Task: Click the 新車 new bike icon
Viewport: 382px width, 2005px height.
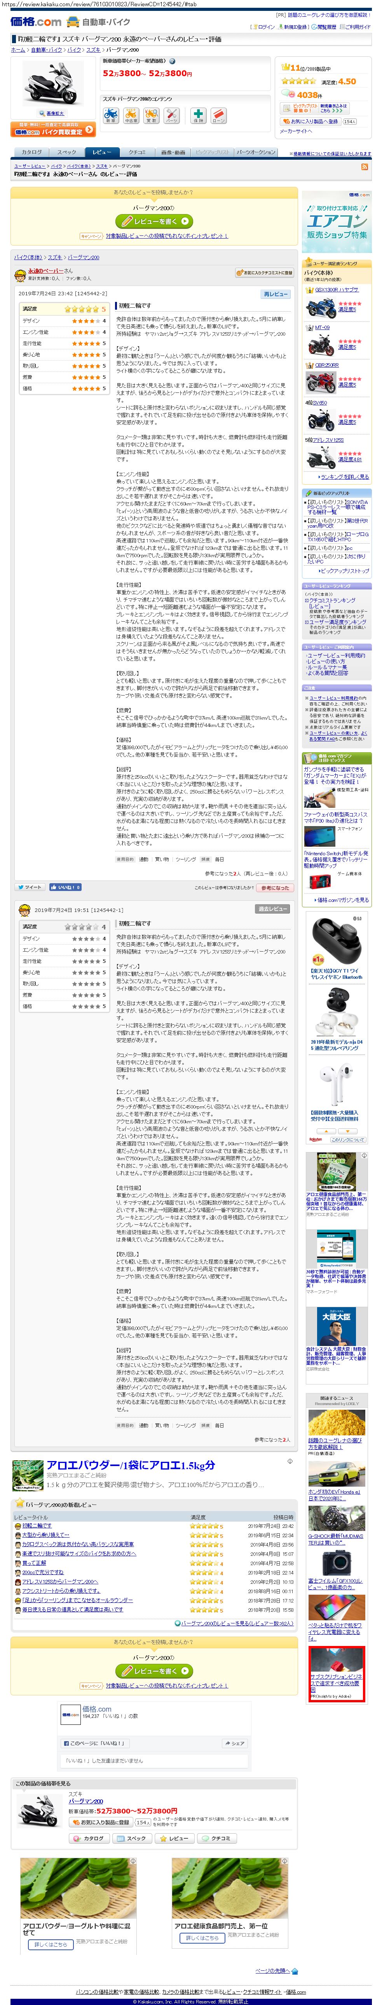Action: pyautogui.click(x=110, y=116)
